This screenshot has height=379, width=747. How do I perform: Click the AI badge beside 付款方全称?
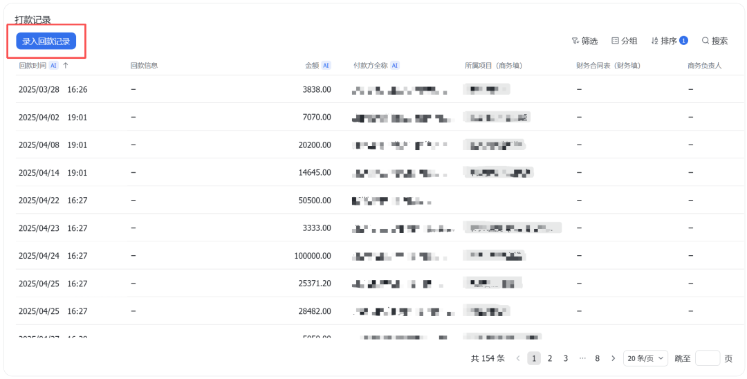394,66
